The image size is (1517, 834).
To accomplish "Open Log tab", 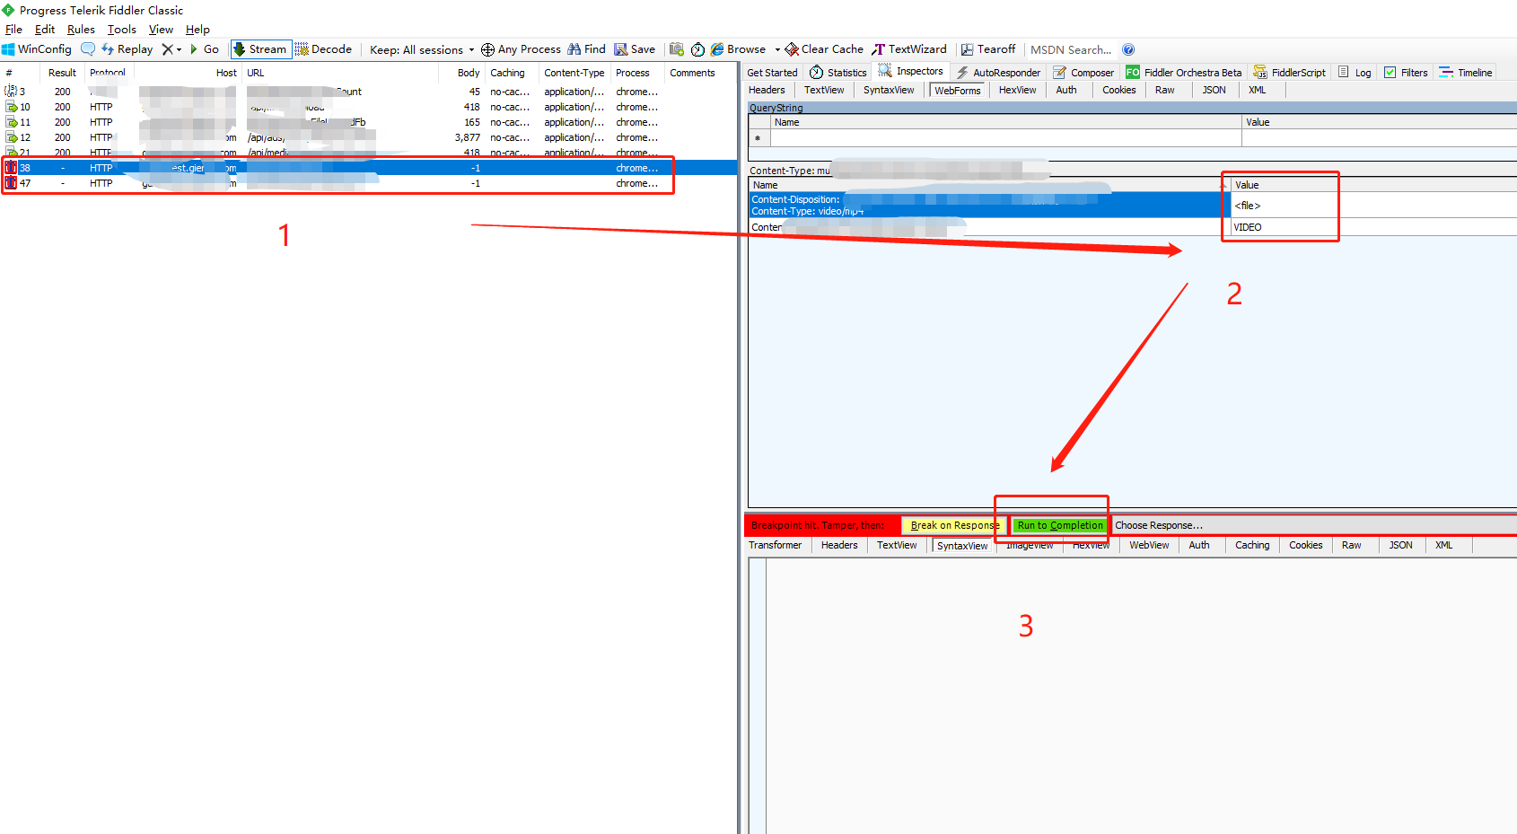I will 1355,73.
